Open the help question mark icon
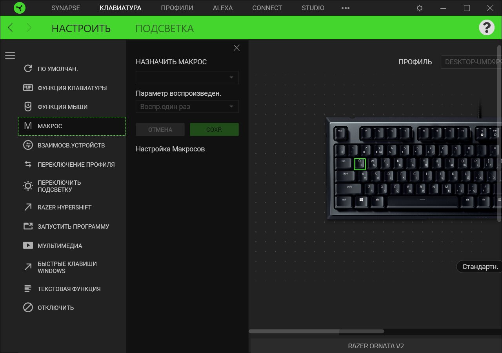The image size is (502, 353). (487, 27)
